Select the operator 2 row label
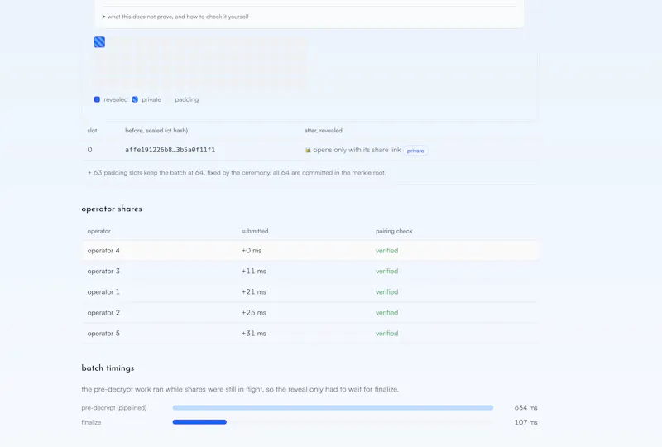The width and height of the screenshot is (662, 447). pos(103,313)
